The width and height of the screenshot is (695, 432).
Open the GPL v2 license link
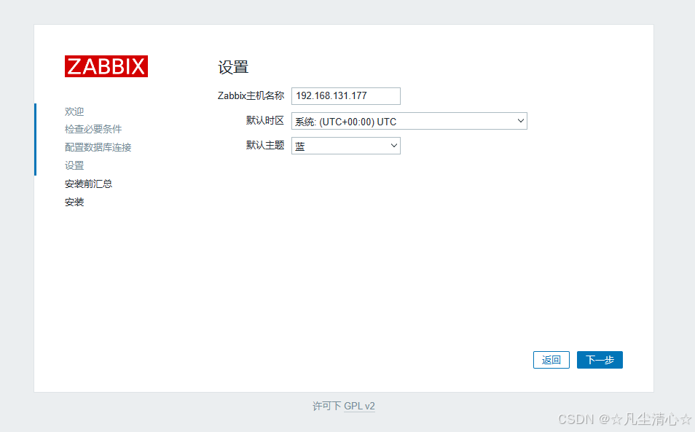coord(359,407)
